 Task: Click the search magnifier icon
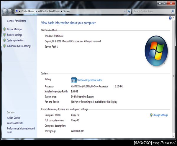click(x=173, y=11)
